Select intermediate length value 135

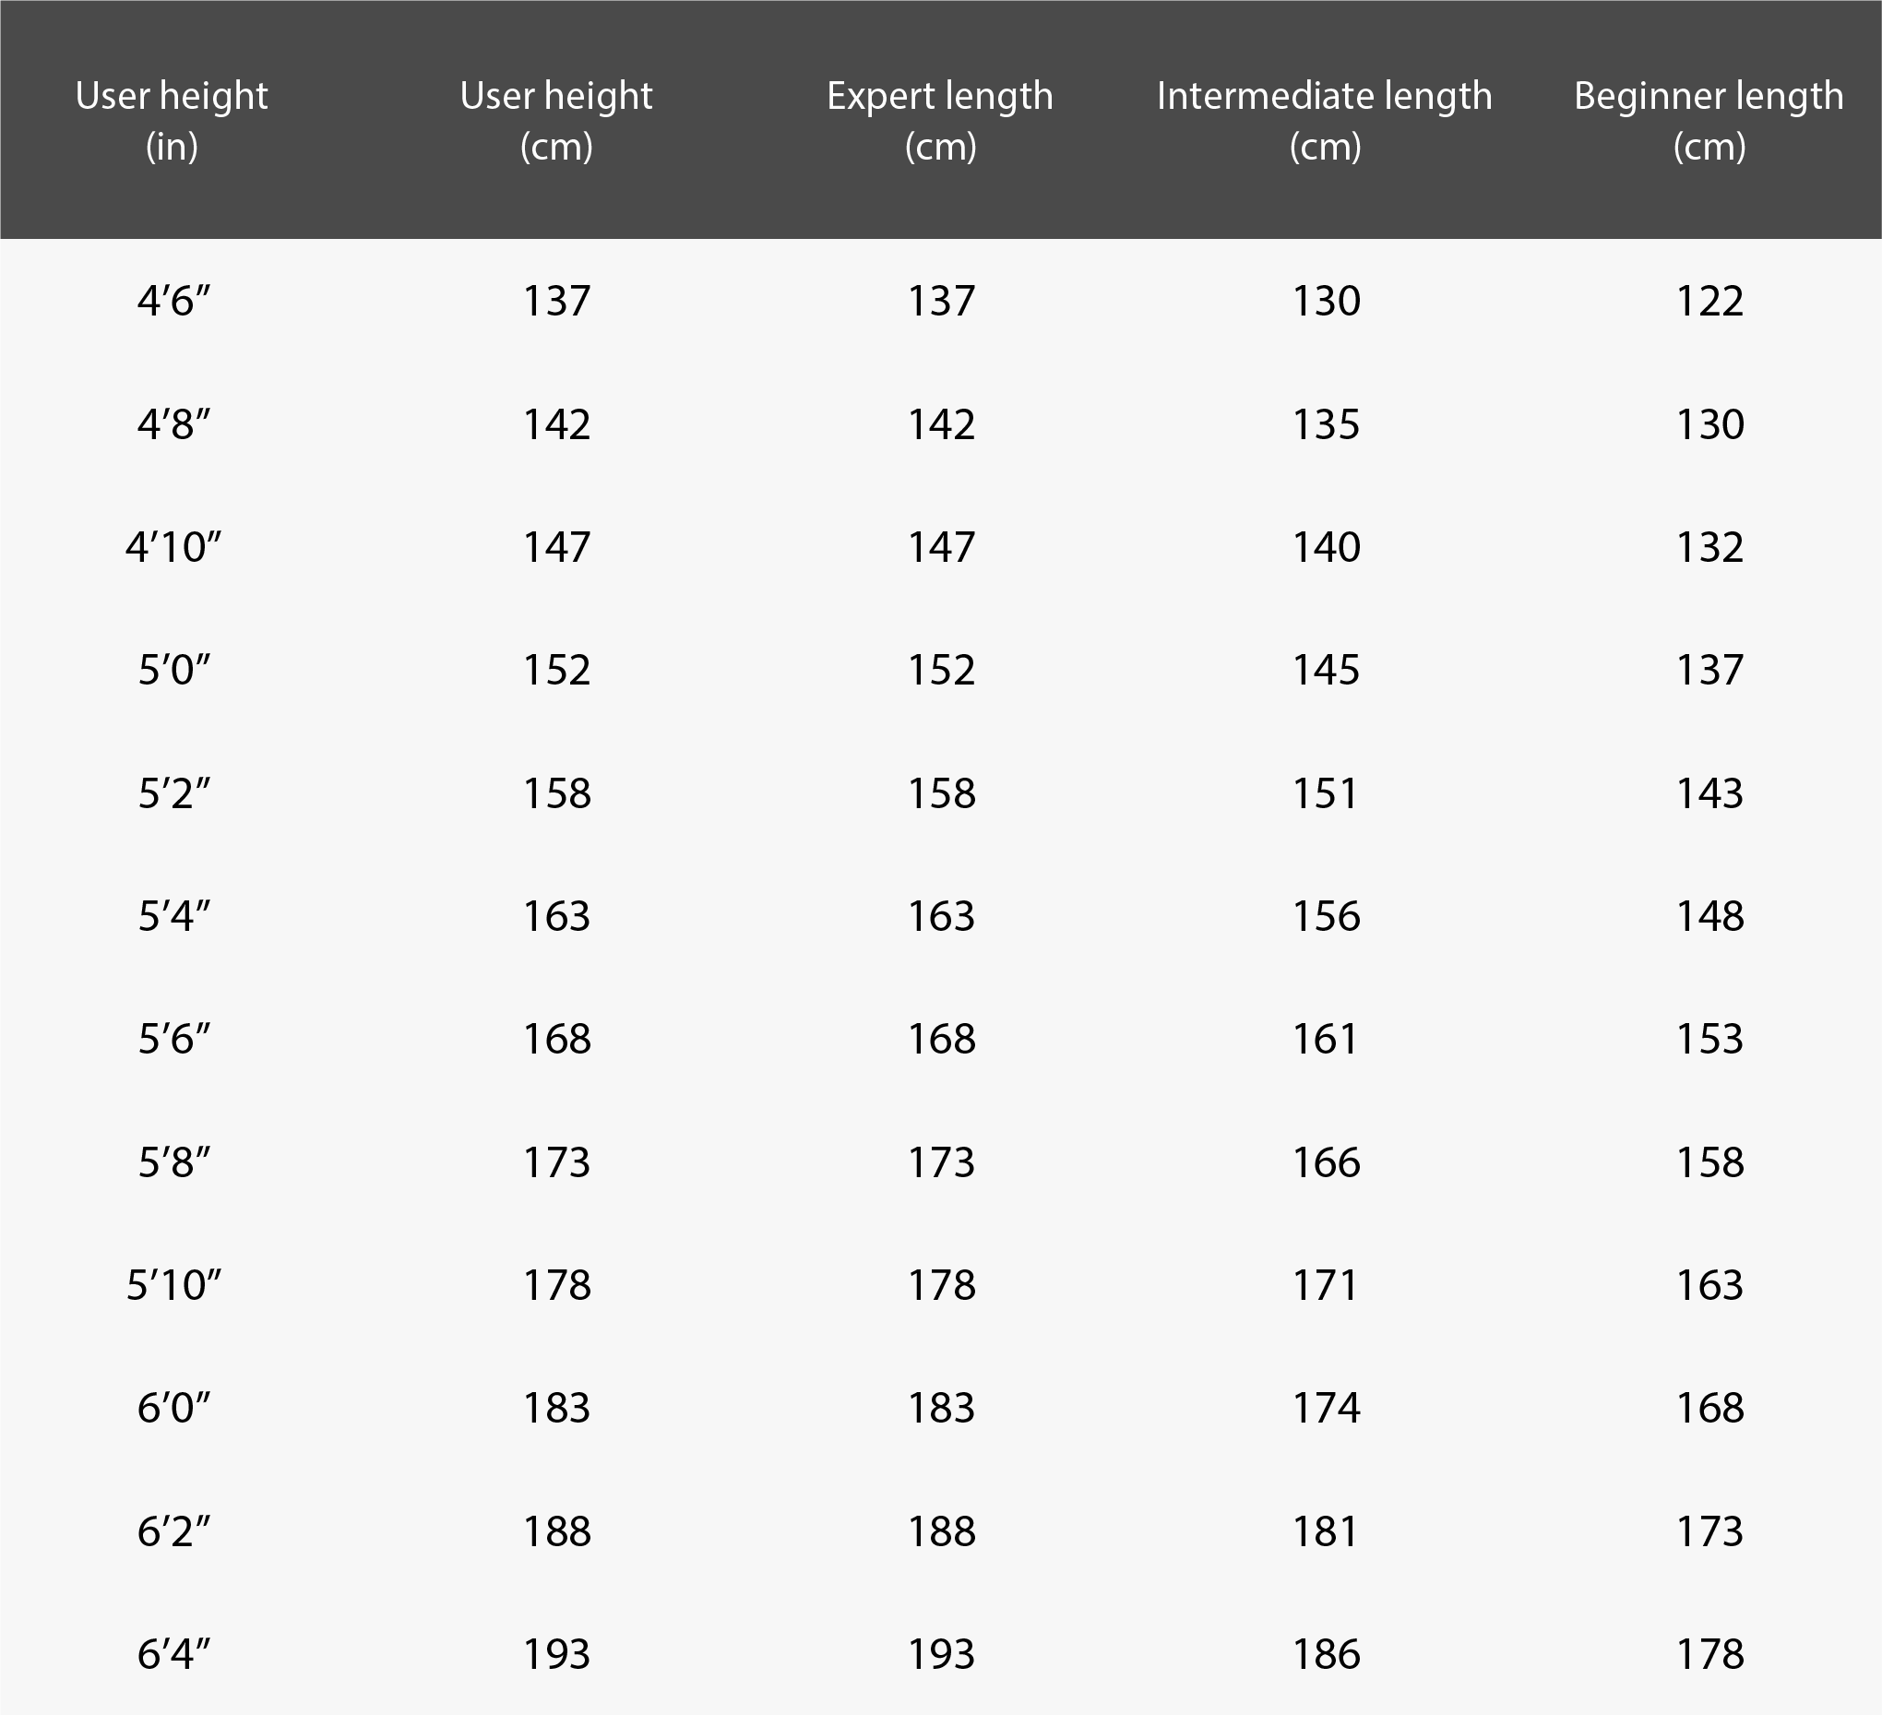(x=1326, y=423)
